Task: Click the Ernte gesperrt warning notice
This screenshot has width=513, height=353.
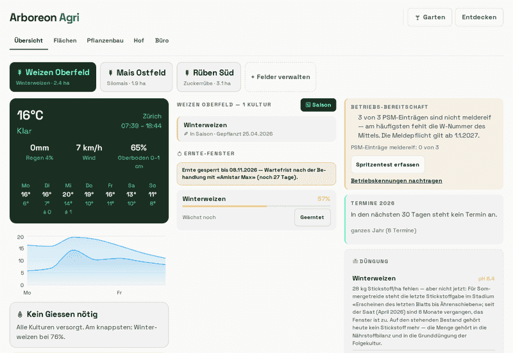Action: tap(256, 174)
